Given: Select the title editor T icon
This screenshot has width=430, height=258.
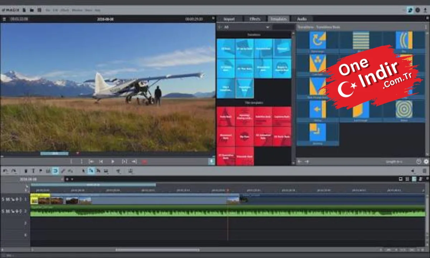Looking at the screenshot, I should [x=33, y=171].
